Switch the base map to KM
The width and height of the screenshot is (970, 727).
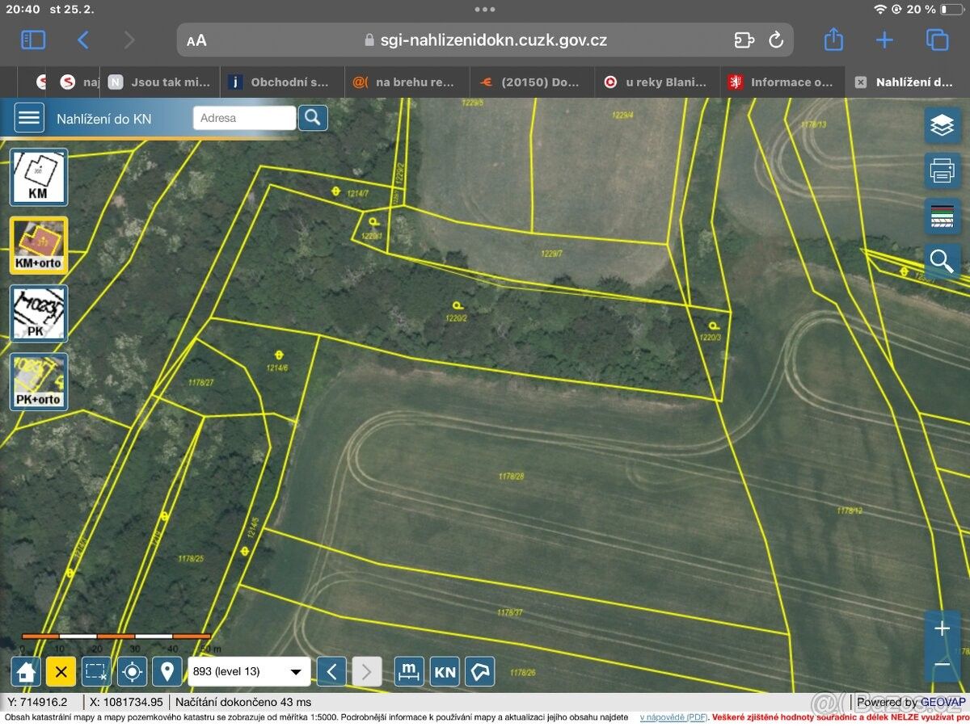pos(38,177)
